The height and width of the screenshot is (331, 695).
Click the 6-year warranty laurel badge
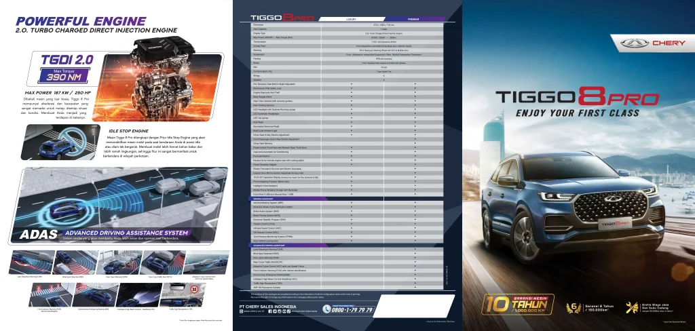pyautogui.click(x=574, y=308)
